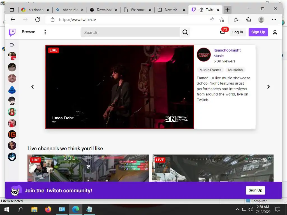Click the Edge profile avatar icon
This screenshot has width=287, height=215.
click(261, 20)
